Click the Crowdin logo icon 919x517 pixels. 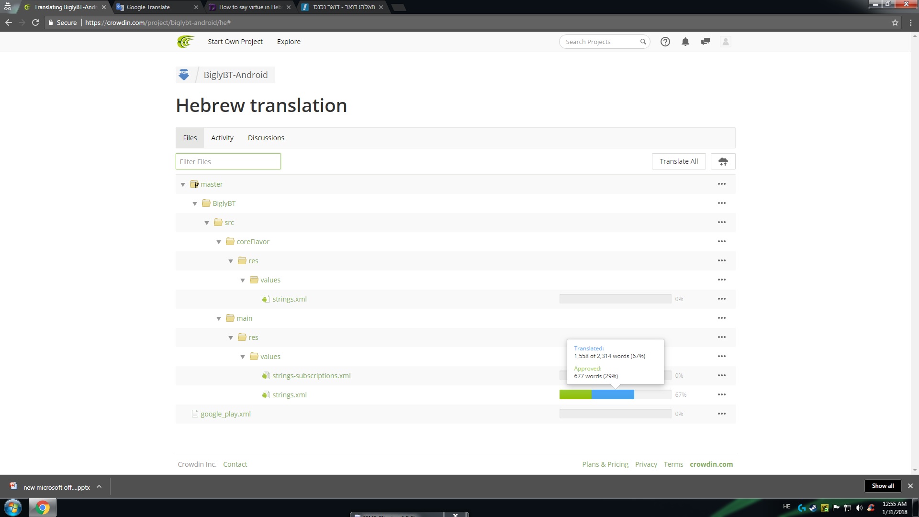point(185,42)
